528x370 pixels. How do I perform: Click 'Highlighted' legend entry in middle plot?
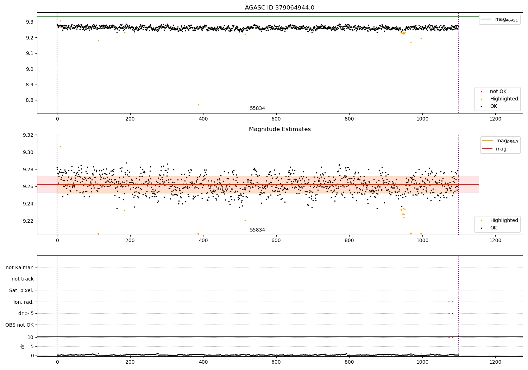(499, 221)
